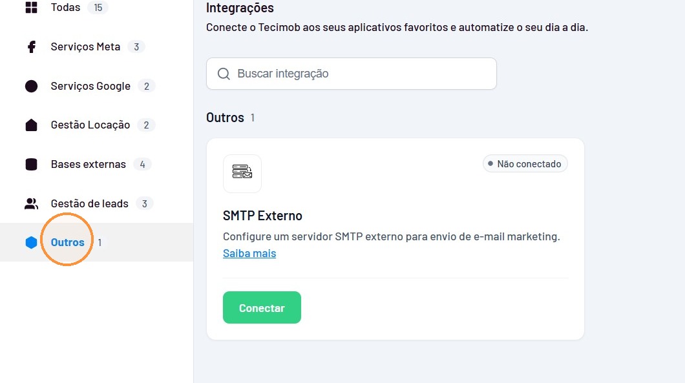
Task: Select the Outros category label
Action: click(x=67, y=242)
